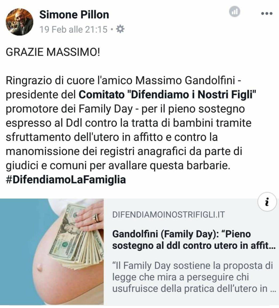
Task: Click the 'sfruttamento dell'utero in affitto' line
Action: (112, 137)
